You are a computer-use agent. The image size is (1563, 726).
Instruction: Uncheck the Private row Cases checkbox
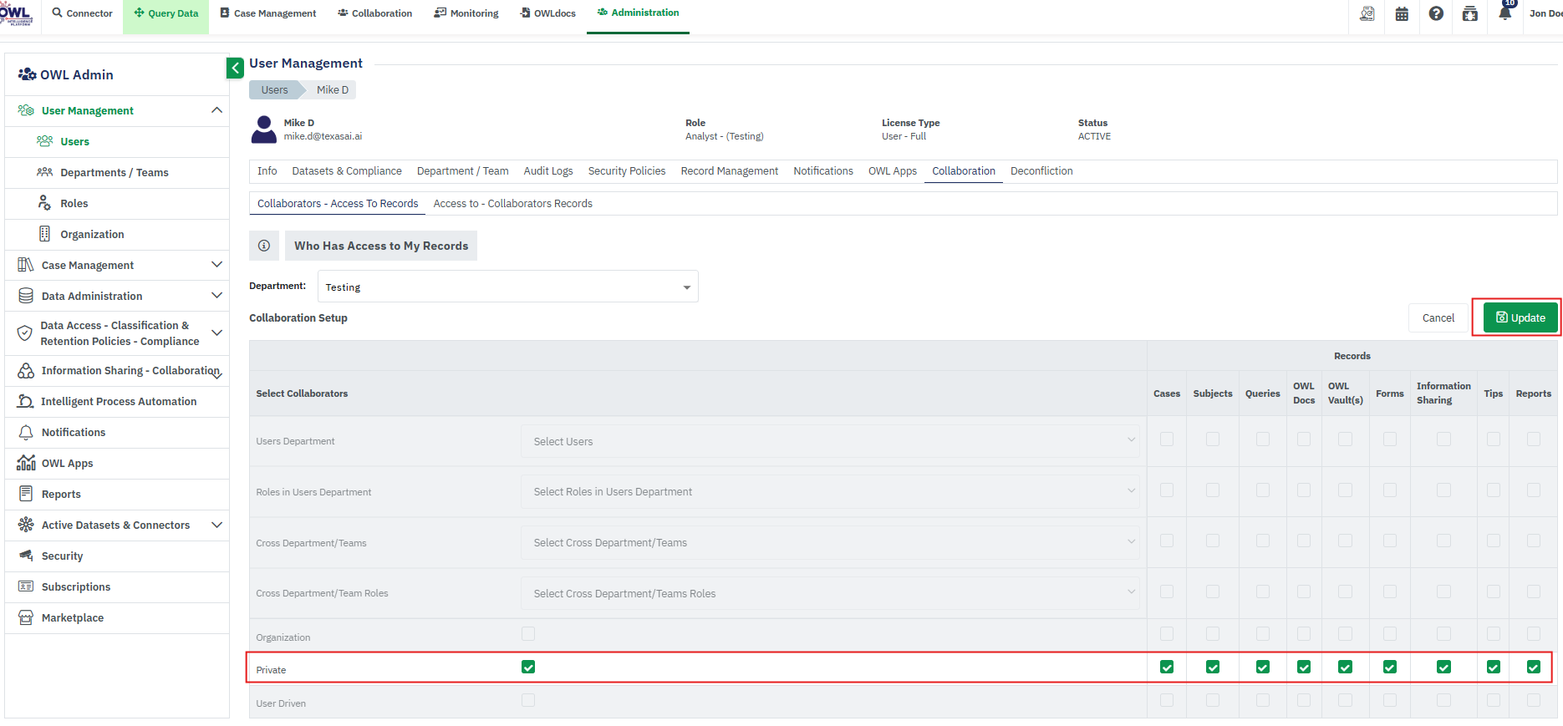[1167, 667]
